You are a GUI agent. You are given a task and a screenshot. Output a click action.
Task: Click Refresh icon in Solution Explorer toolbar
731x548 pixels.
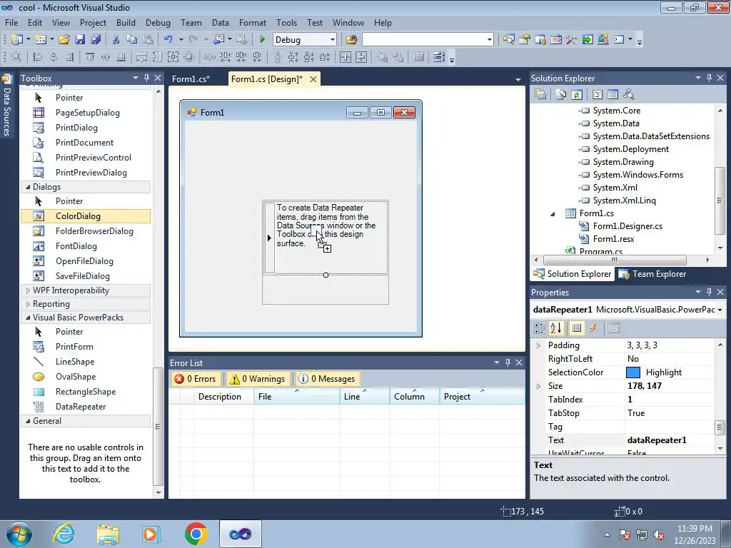click(x=577, y=95)
